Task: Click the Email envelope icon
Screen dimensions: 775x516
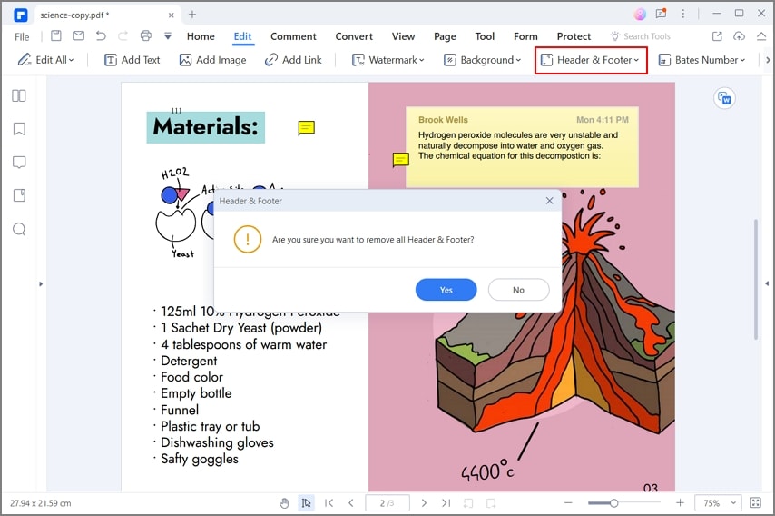Action: click(78, 35)
